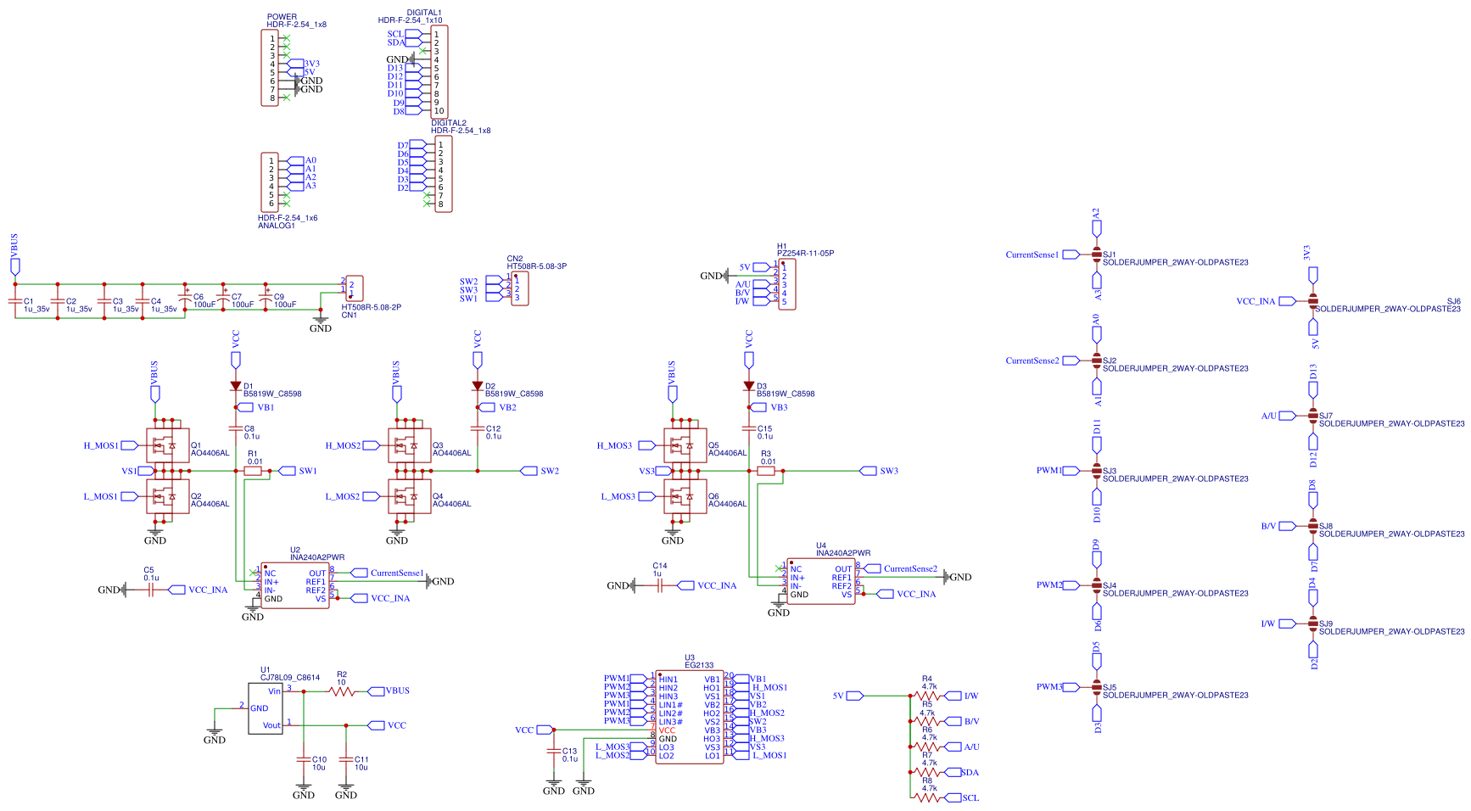
Task: Click the 'CJ78L09_C8614' part name text
Action: pyautogui.click(x=290, y=677)
